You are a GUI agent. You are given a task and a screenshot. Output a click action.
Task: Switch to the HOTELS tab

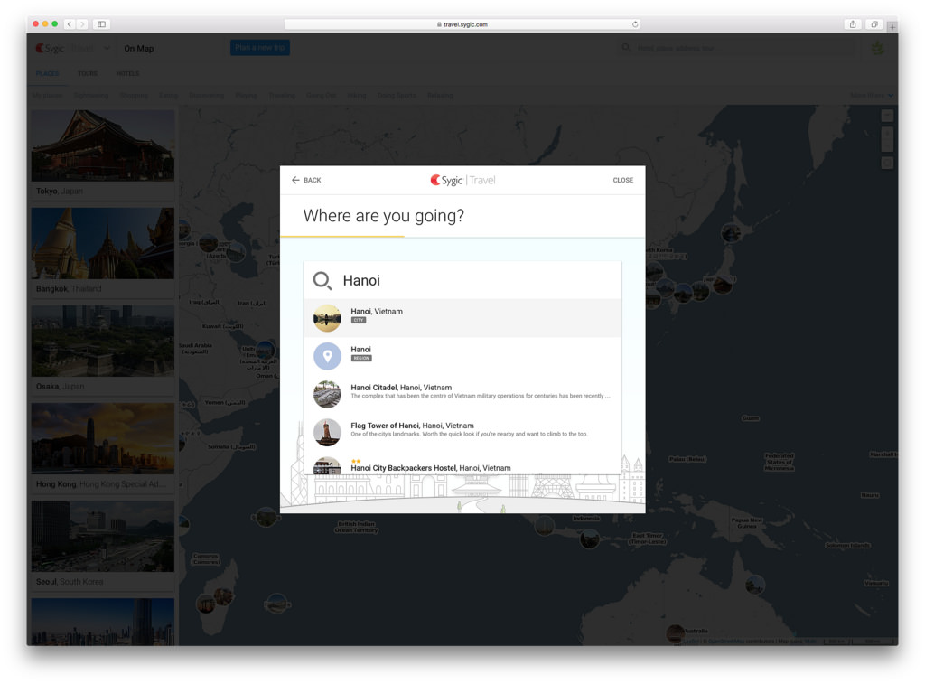pos(127,74)
